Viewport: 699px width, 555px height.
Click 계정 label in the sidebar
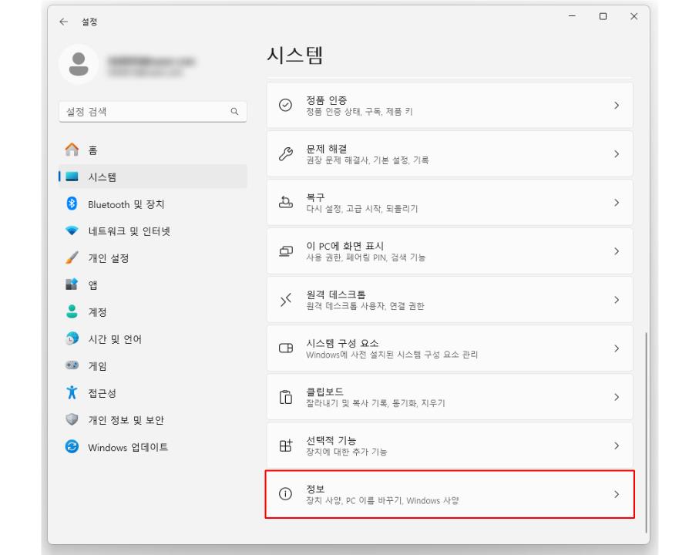coord(97,312)
